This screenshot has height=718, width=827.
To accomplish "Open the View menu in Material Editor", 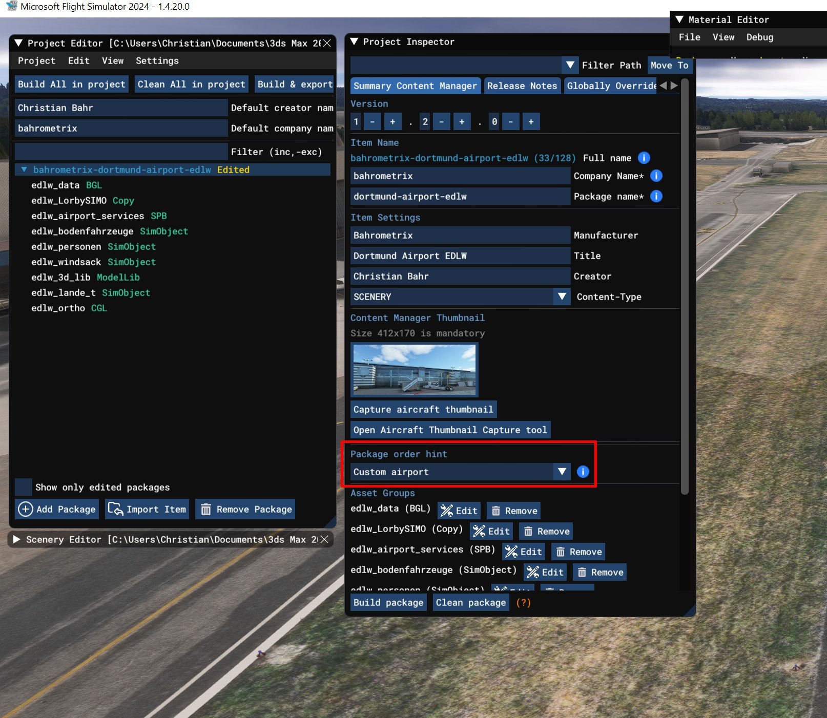I will tap(723, 37).
